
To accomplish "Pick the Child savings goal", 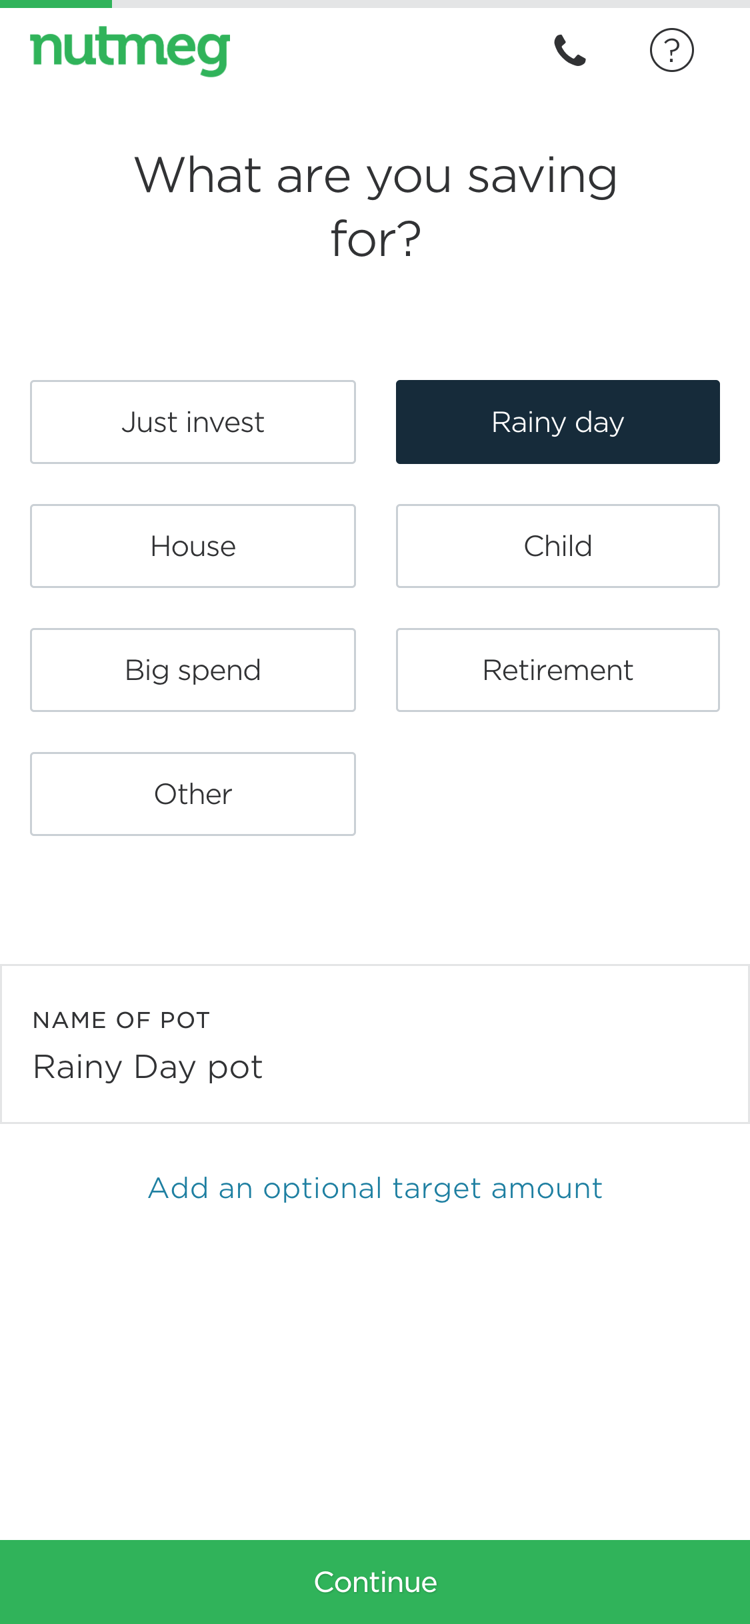I will pos(557,546).
